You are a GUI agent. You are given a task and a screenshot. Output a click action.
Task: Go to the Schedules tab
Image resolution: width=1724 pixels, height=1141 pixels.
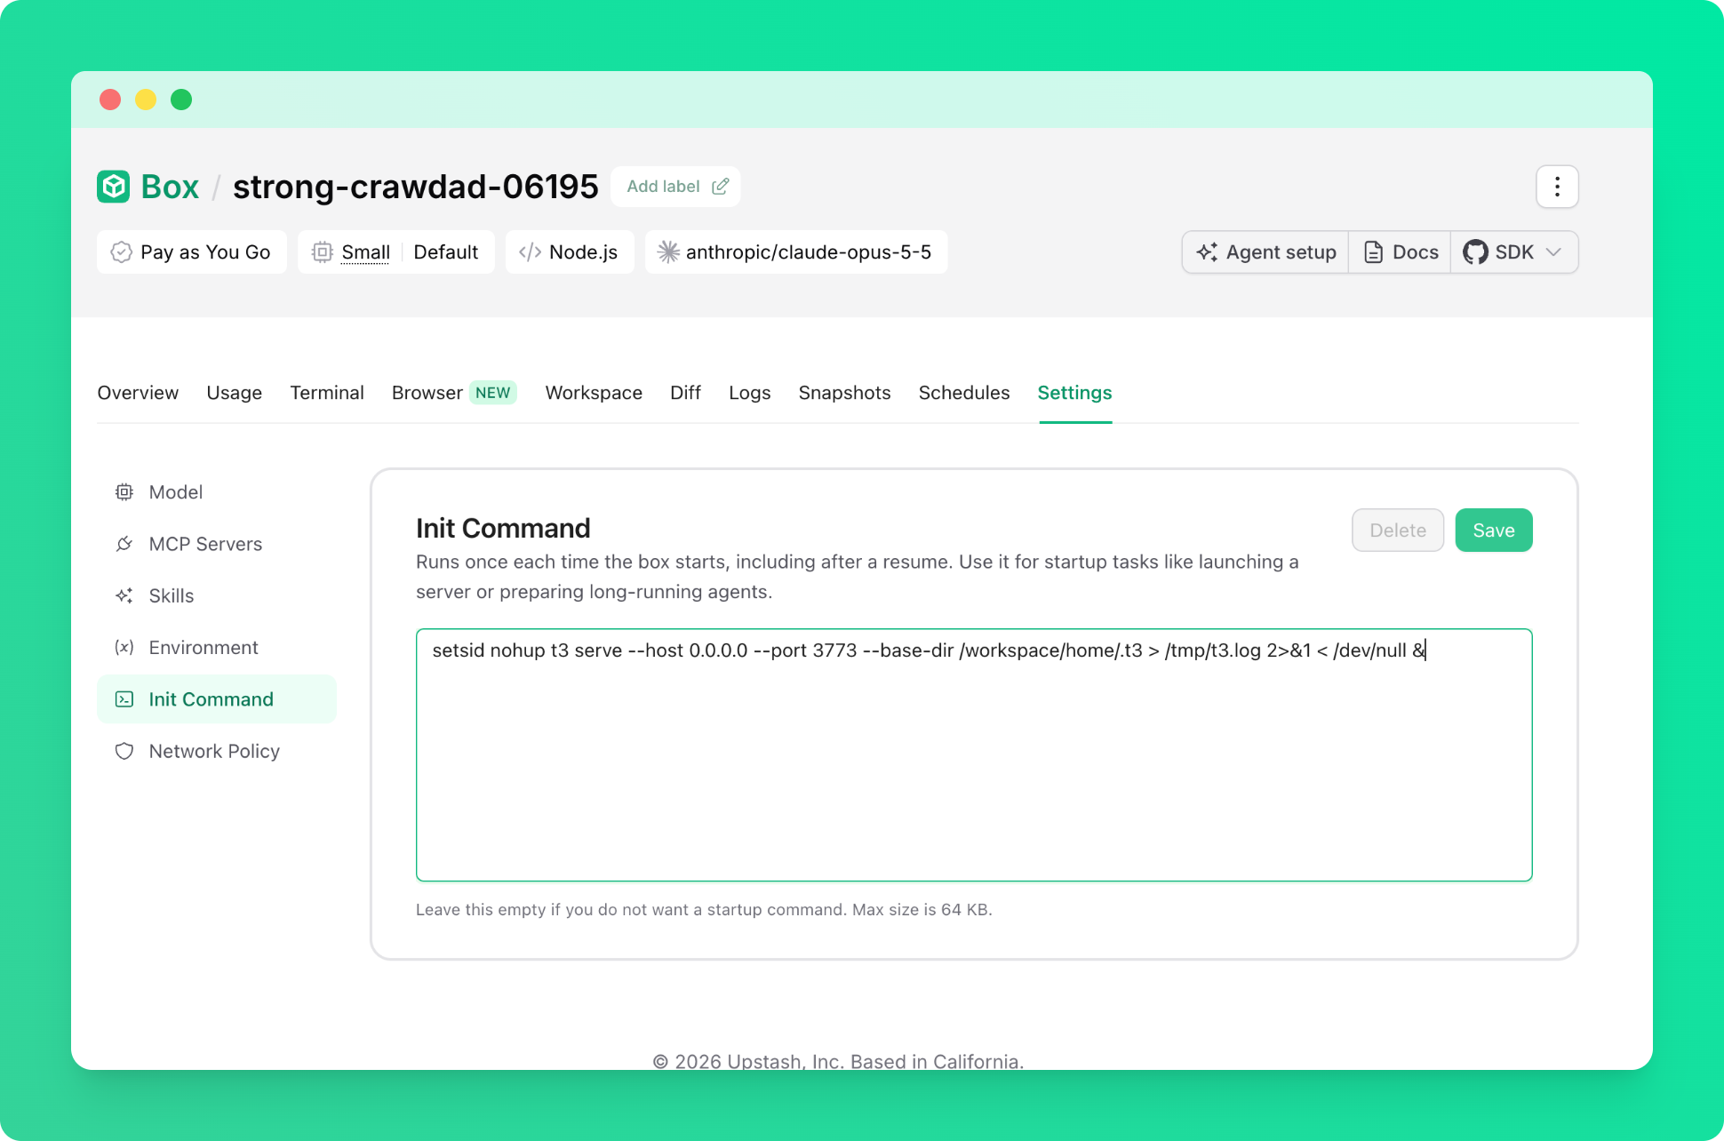pyautogui.click(x=964, y=393)
